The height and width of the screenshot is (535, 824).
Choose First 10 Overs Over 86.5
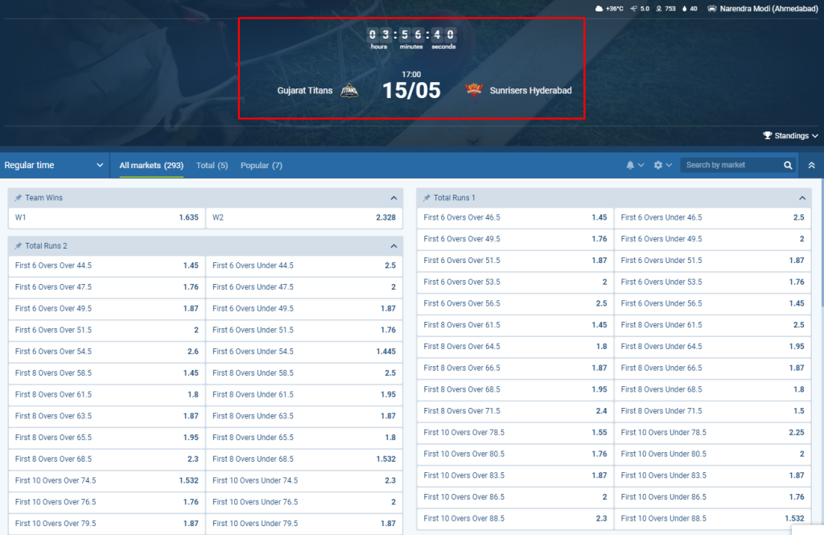(515, 497)
